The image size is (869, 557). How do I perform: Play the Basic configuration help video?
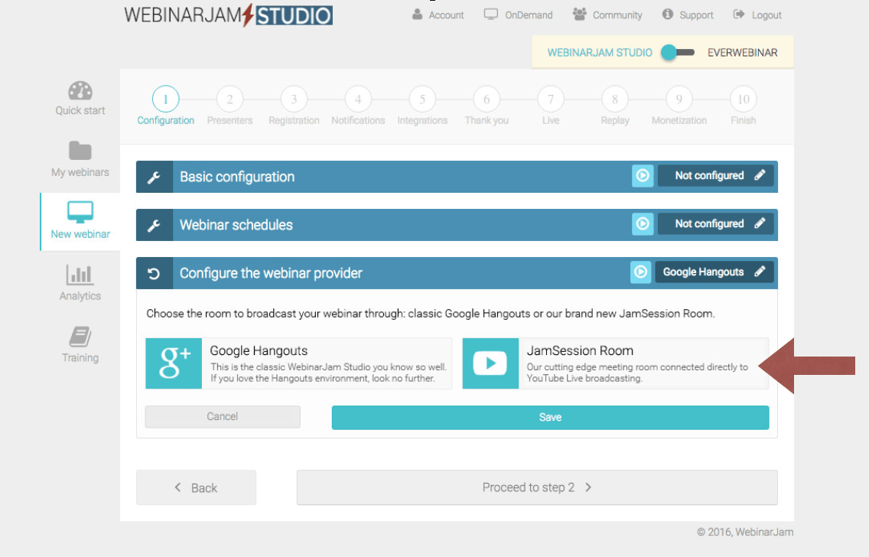[643, 176]
